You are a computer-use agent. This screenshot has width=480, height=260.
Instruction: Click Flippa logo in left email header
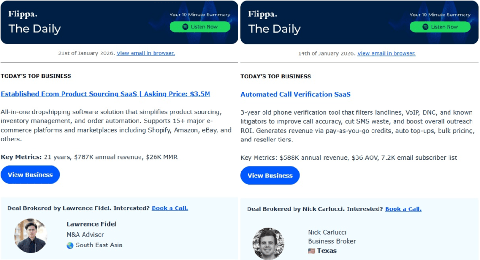coord(23,14)
